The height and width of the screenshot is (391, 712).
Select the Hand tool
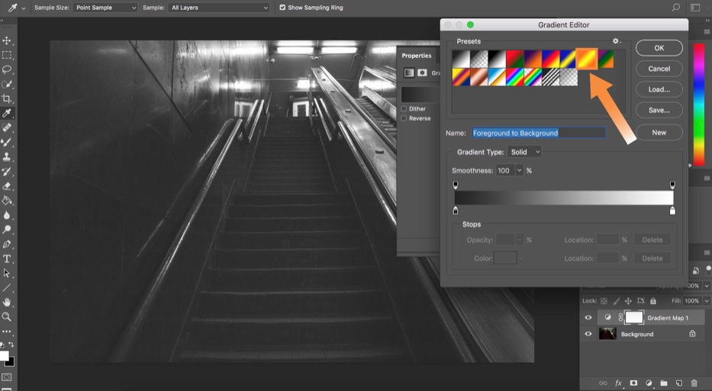7,302
